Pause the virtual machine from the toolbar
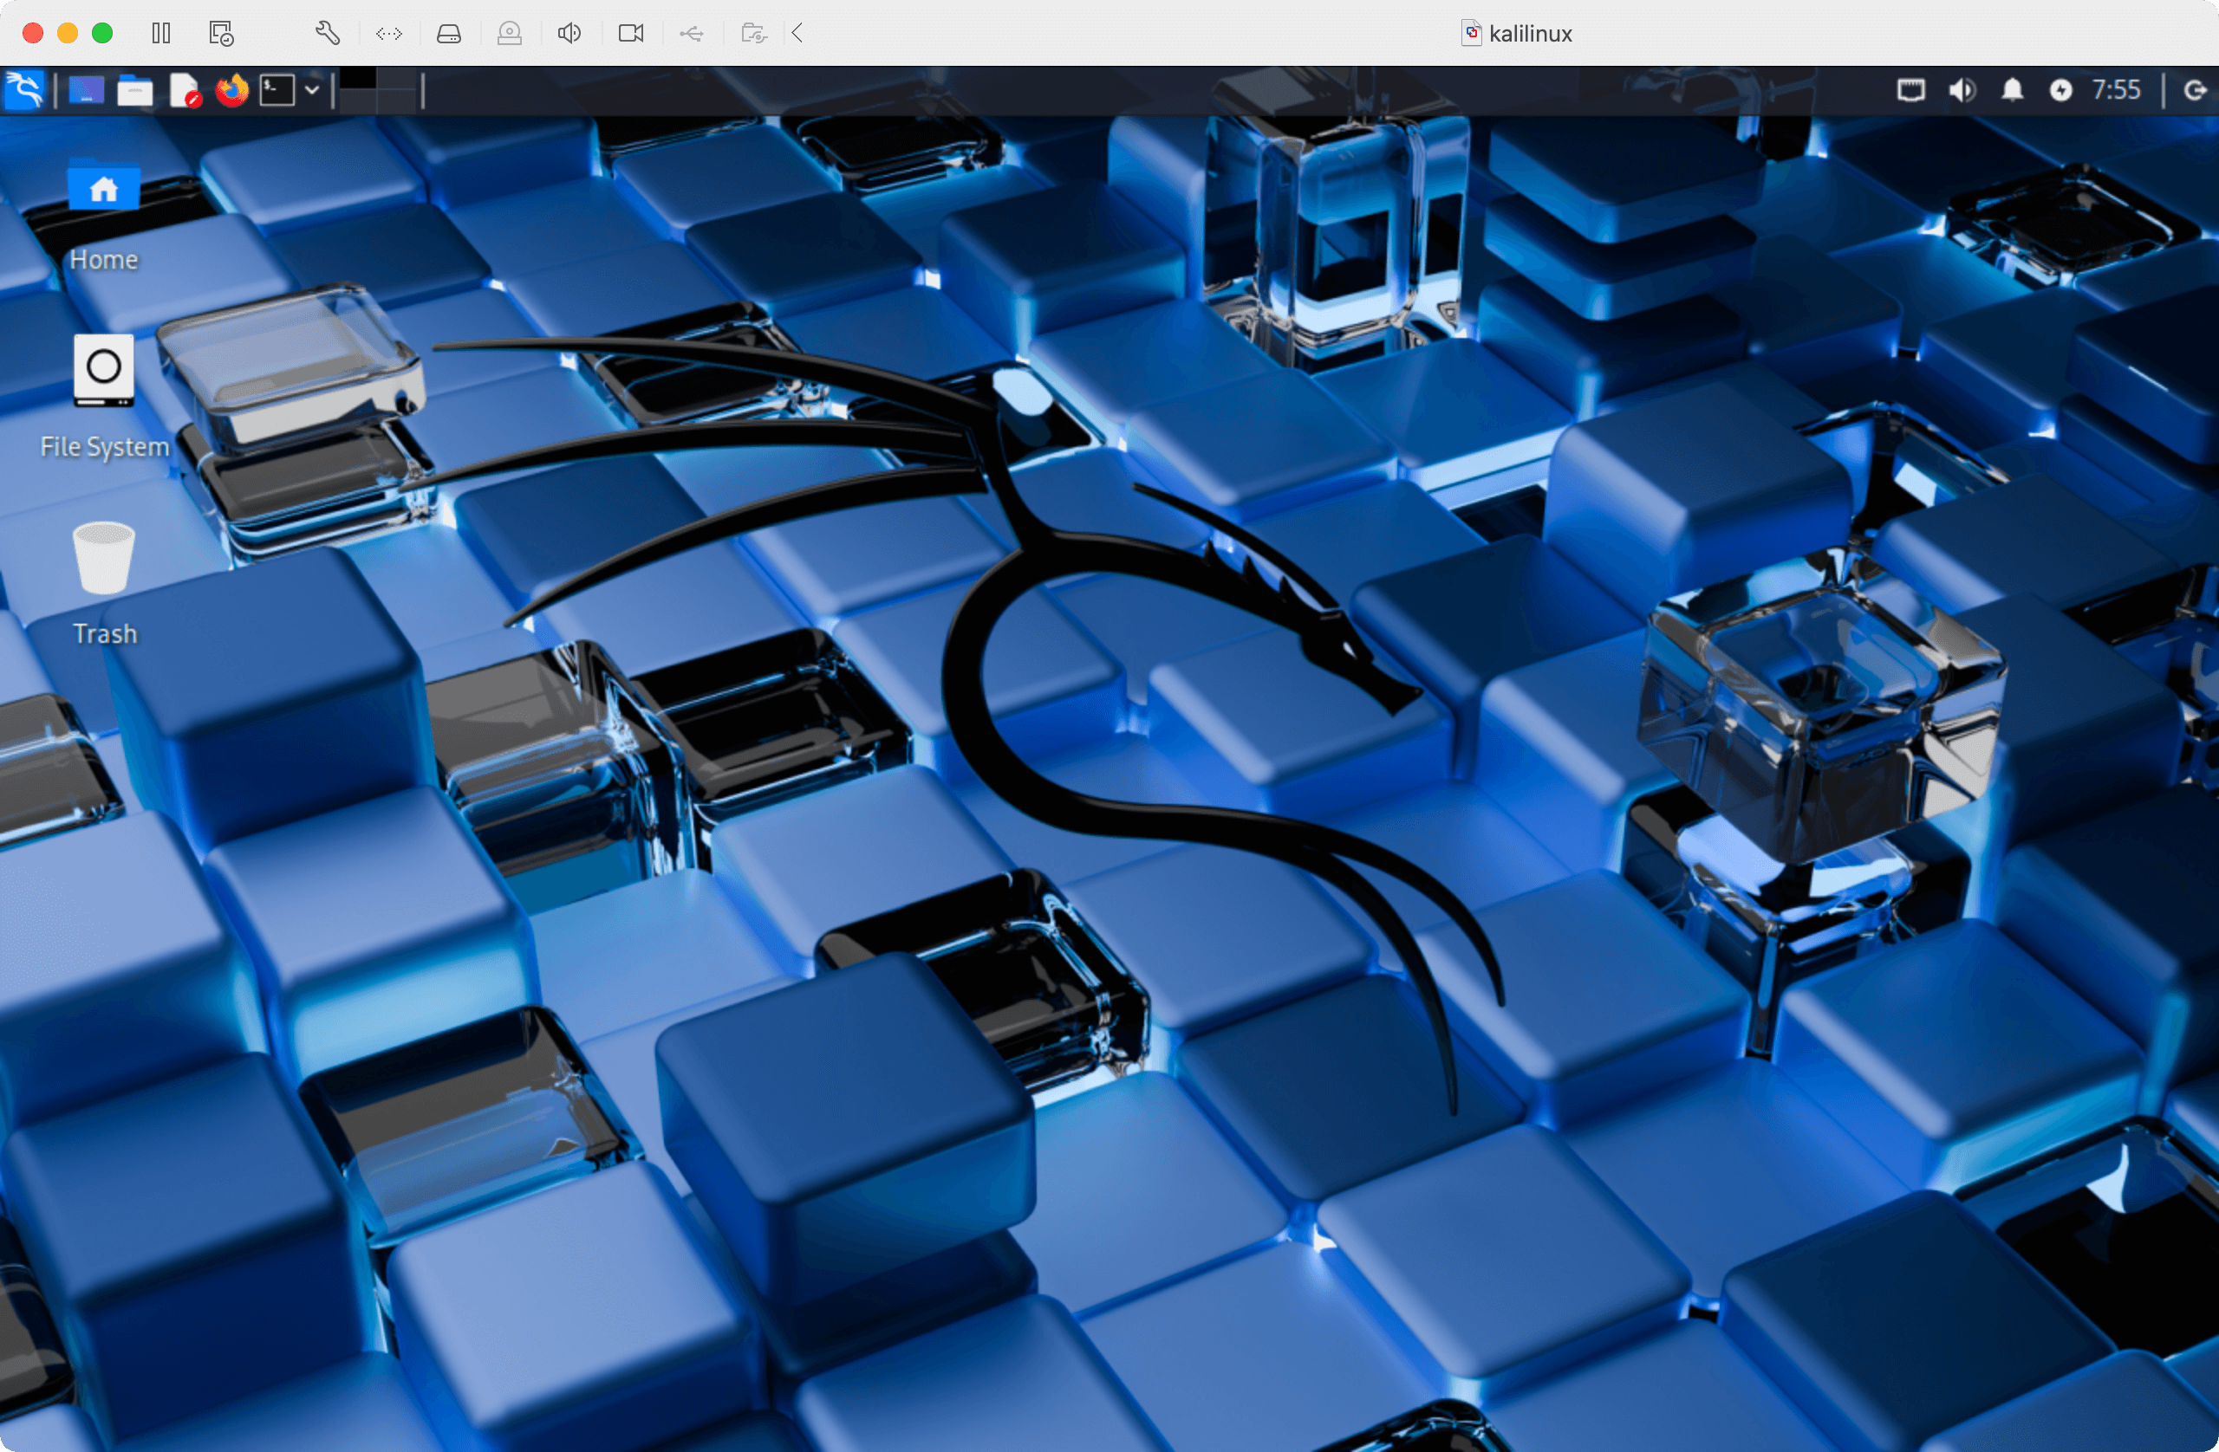2219x1452 pixels. point(160,34)
